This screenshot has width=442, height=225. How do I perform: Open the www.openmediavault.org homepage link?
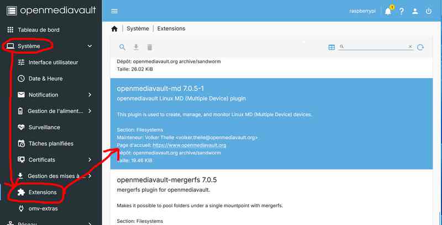coord(190,146)
